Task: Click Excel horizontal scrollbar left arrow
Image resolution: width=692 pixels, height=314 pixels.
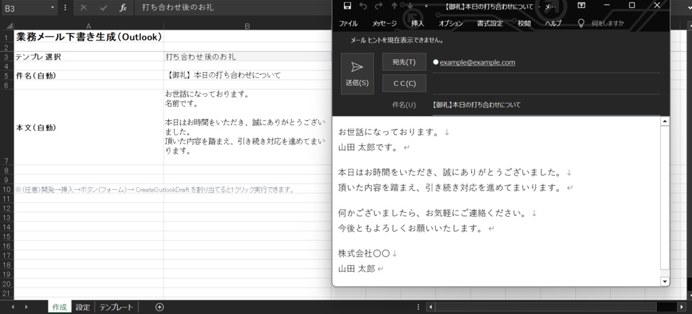Action: pyautogui.click(x=430, y=307)
